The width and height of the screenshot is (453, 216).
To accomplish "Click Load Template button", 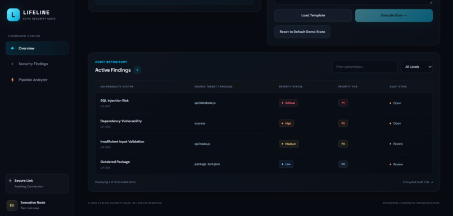I will (313, 16).
